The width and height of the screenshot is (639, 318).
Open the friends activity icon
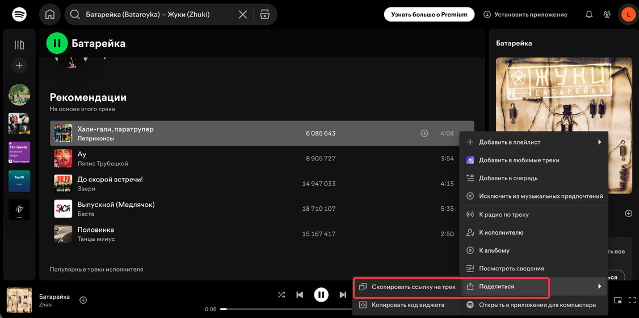(x=607, y=15)
